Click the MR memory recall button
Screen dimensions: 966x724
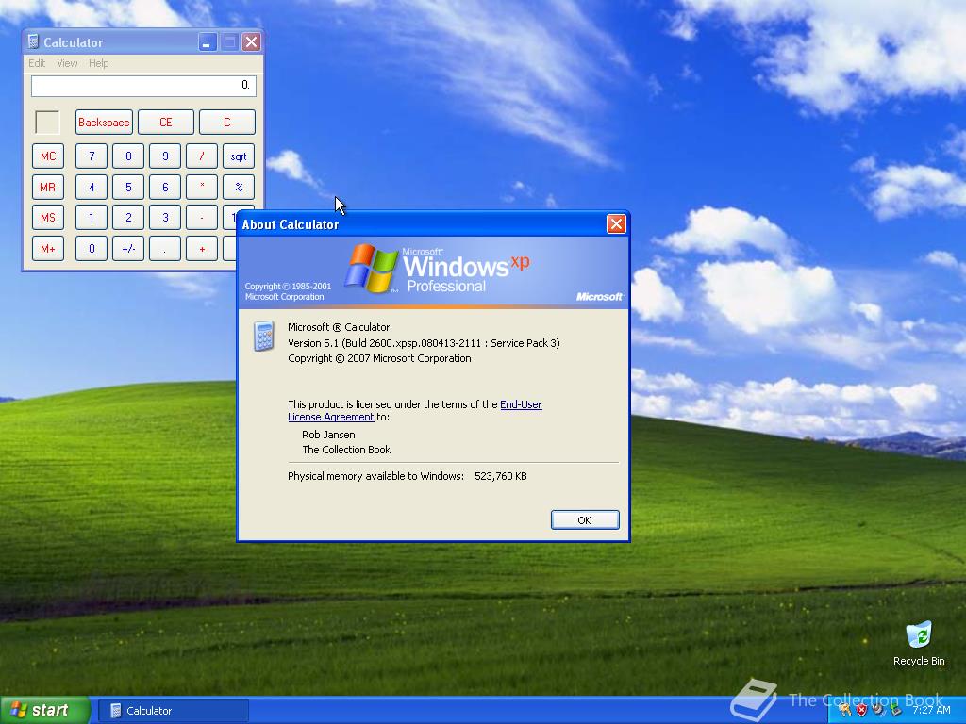pyautogui.click(x=48, y=188)
